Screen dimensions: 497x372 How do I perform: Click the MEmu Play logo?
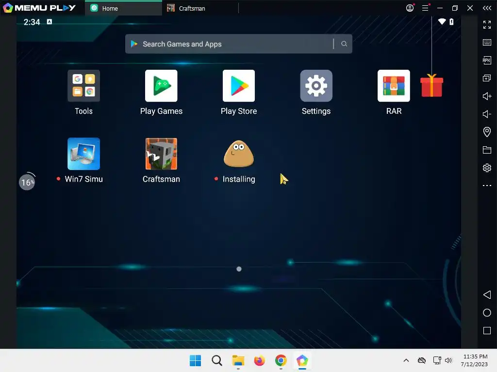[39, 8]
